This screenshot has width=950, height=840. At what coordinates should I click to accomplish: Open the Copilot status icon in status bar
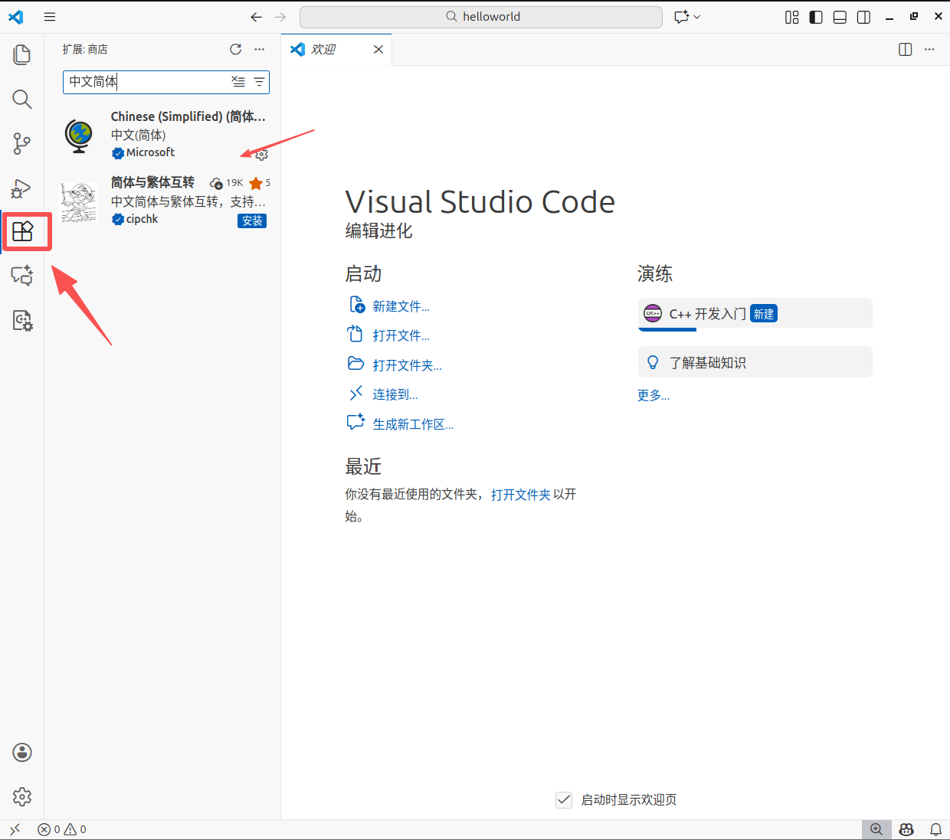pos(906,829)
